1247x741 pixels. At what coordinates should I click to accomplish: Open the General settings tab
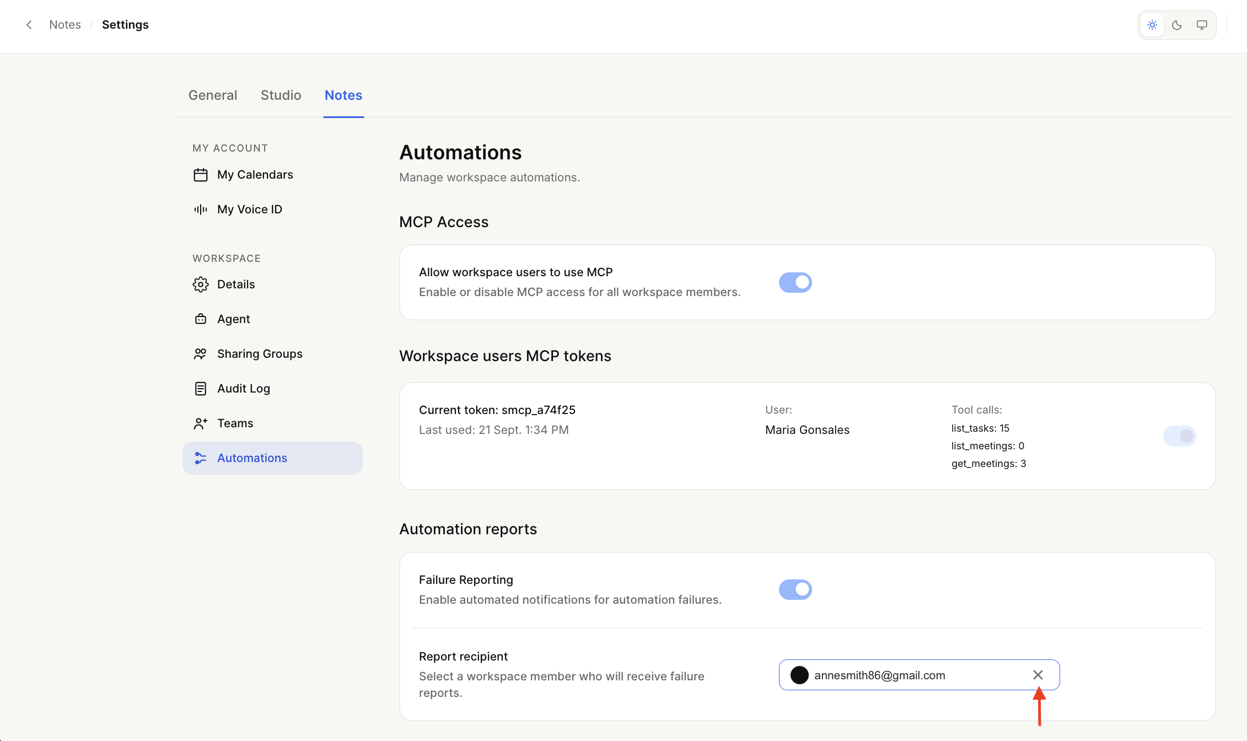pos(213,95)
